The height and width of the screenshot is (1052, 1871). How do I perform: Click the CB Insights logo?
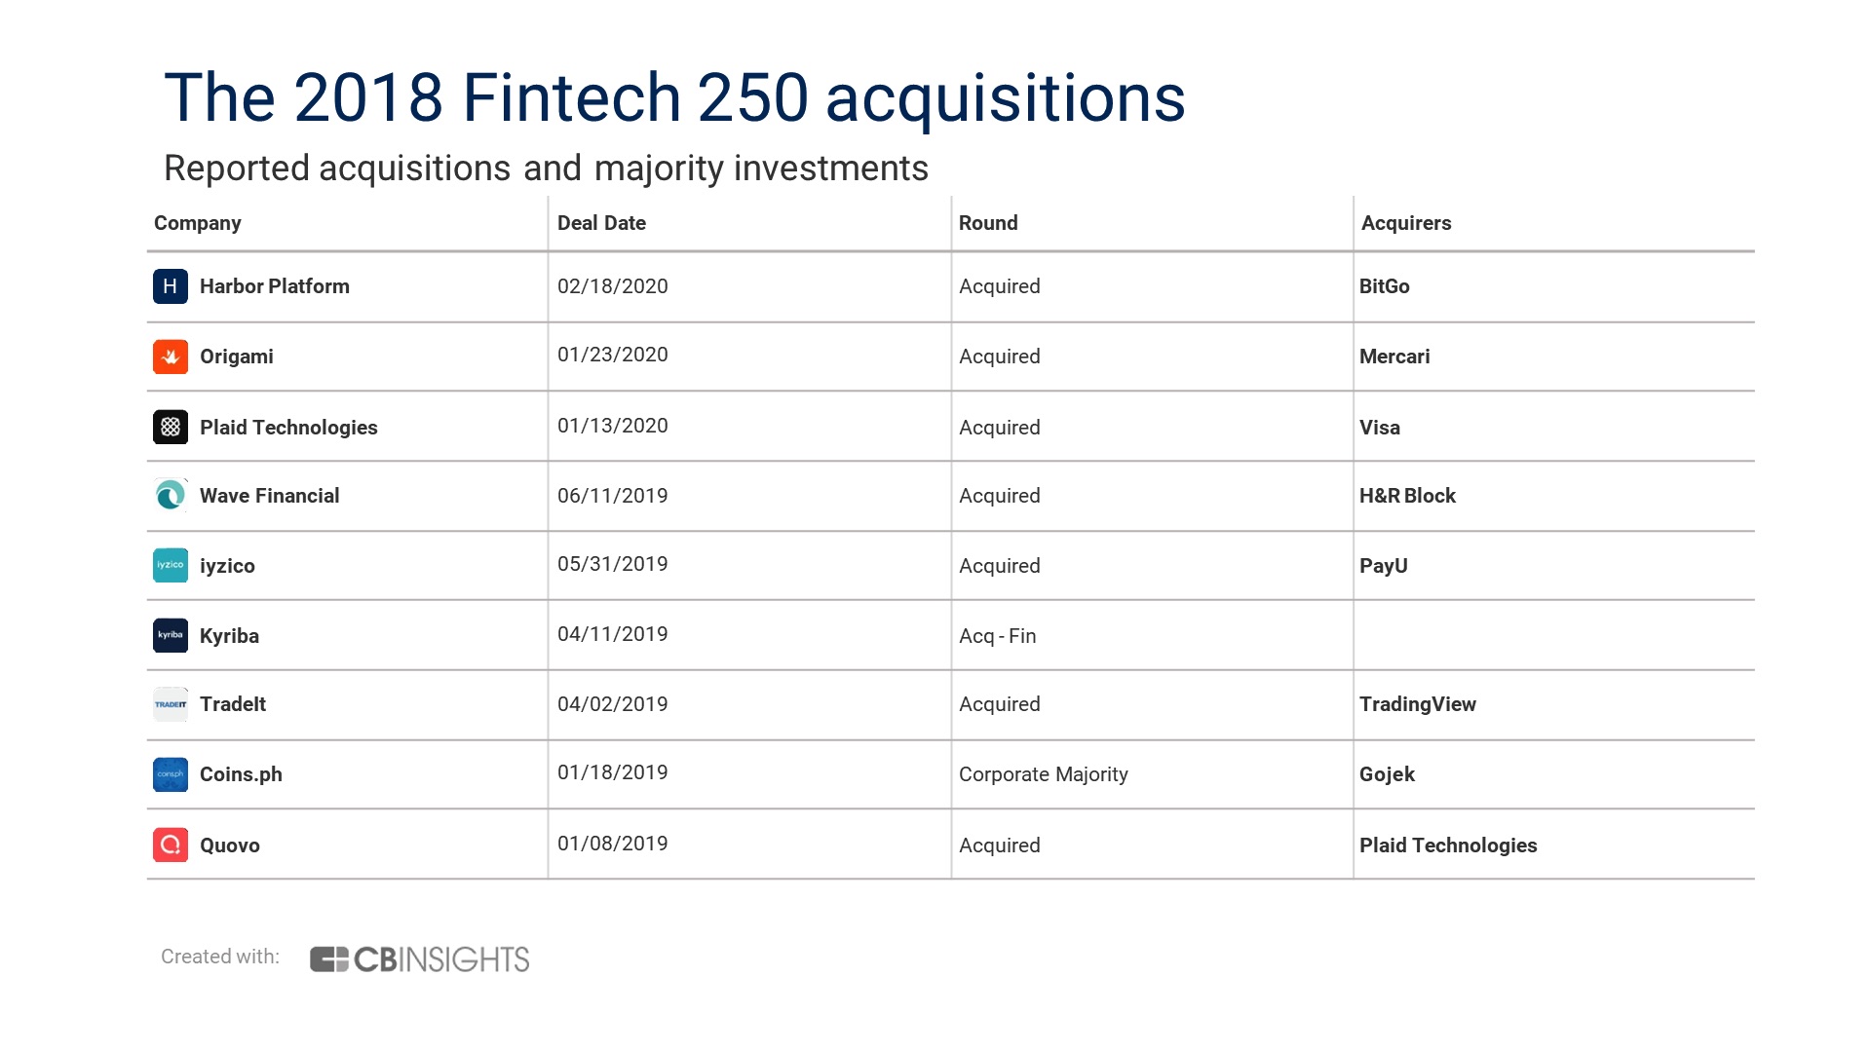[x=419, y=959]
